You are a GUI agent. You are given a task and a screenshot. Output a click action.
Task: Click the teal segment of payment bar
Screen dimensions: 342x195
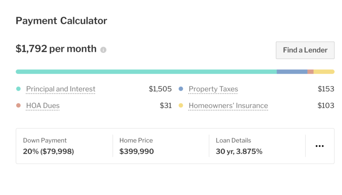point(145,72)
